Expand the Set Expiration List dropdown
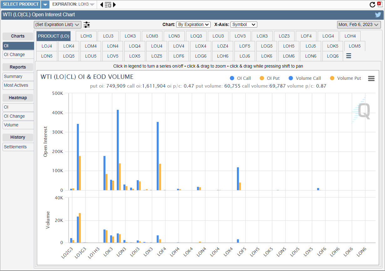The height and width of the screenshot is (271, 385). tap(58, 25)
